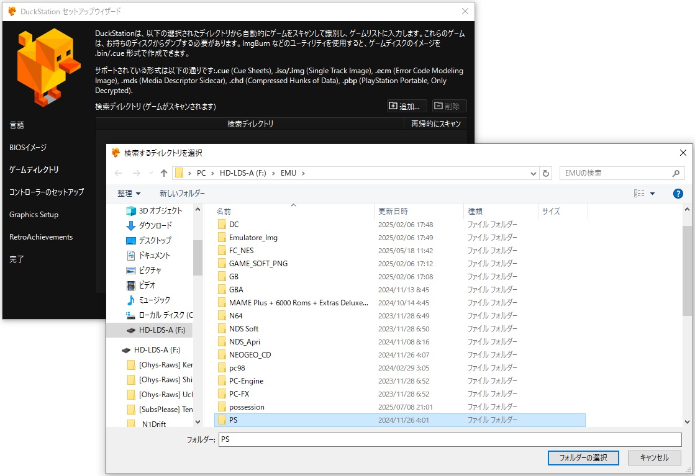695x476 pixels.
Task: Click キャンセル button
Action: coord(654,458)
